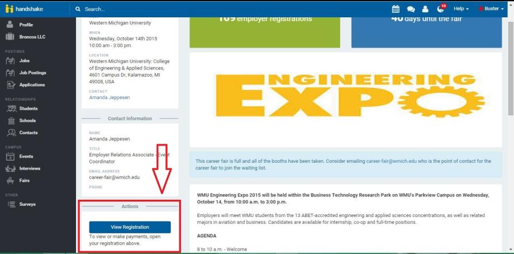Click the View Registration button
The height and width of the screenshot is (254, 514).
click(x=130, y=227)
